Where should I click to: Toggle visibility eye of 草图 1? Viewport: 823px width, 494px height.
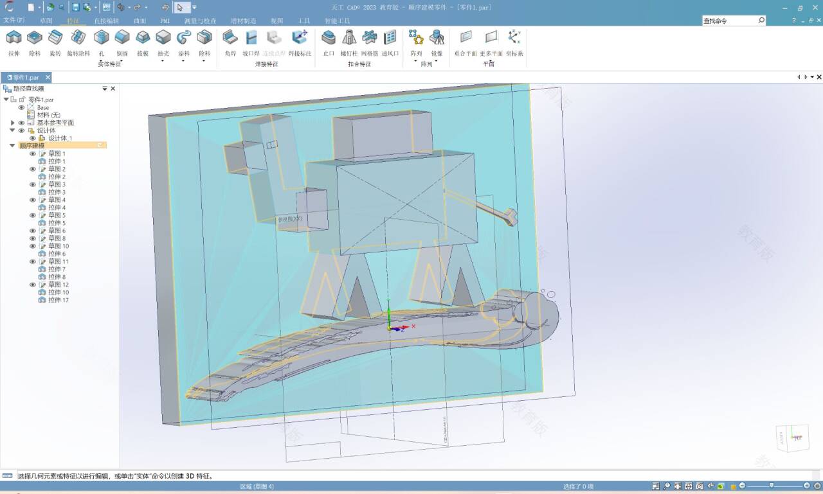[33, 154]
